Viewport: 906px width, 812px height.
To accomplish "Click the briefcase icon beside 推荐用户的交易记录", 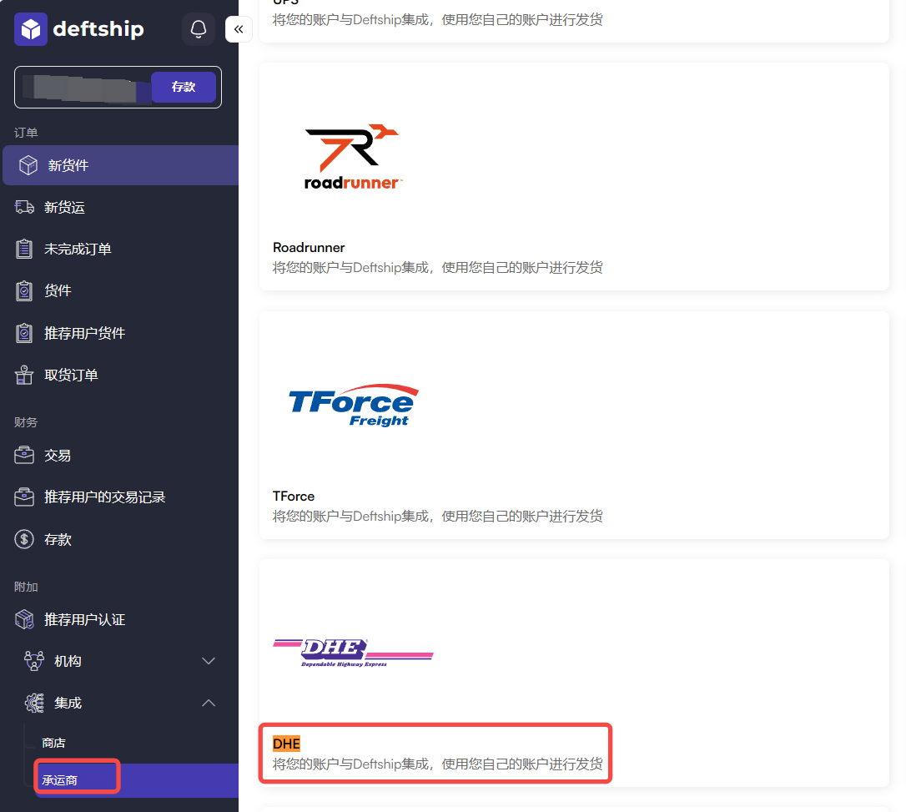I will click(24, 497).
